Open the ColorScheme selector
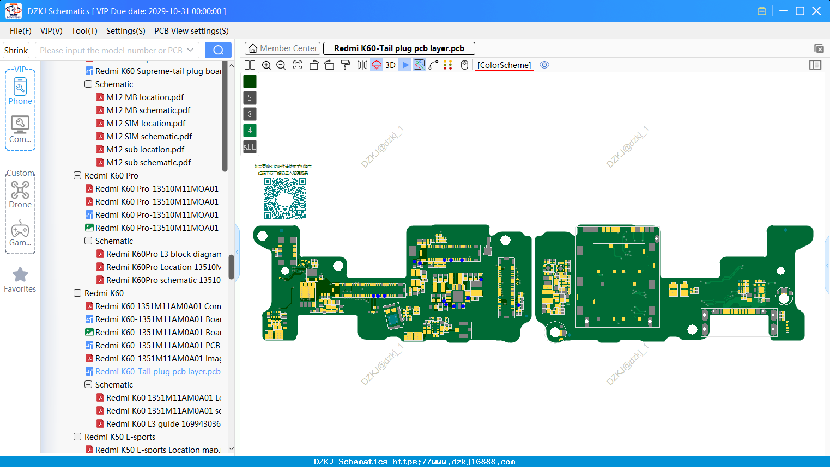The width and height of the screenshot is (830, 467). (x=504, y=65)
